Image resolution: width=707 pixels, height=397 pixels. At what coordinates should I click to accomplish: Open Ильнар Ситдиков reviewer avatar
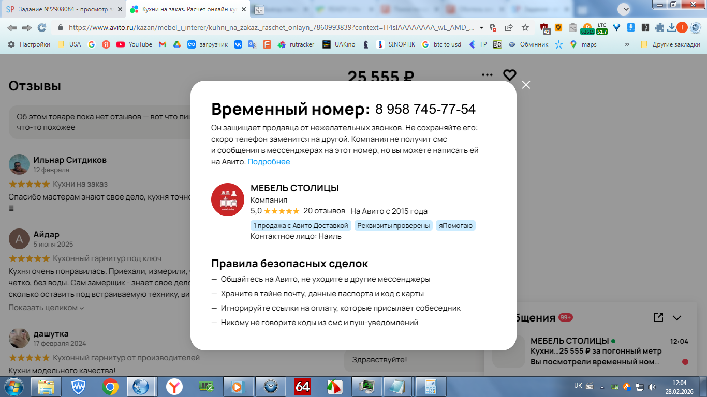pyautogui.click(x=19, y=164)
